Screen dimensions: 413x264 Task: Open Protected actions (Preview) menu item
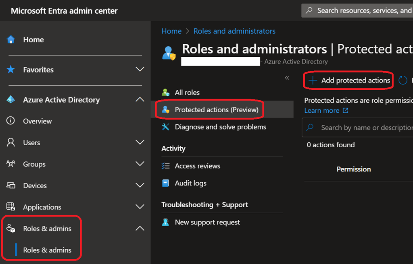pyautogui.click(x=216, y=110)
